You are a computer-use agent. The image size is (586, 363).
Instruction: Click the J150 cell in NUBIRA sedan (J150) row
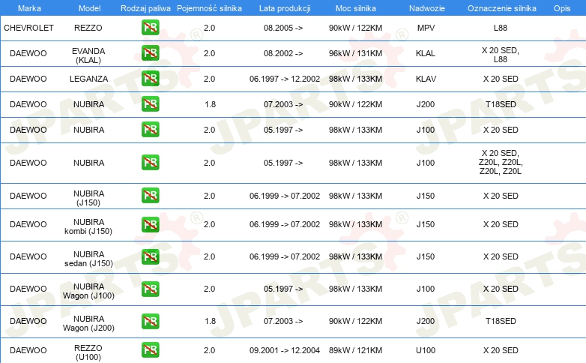[426, 256]
